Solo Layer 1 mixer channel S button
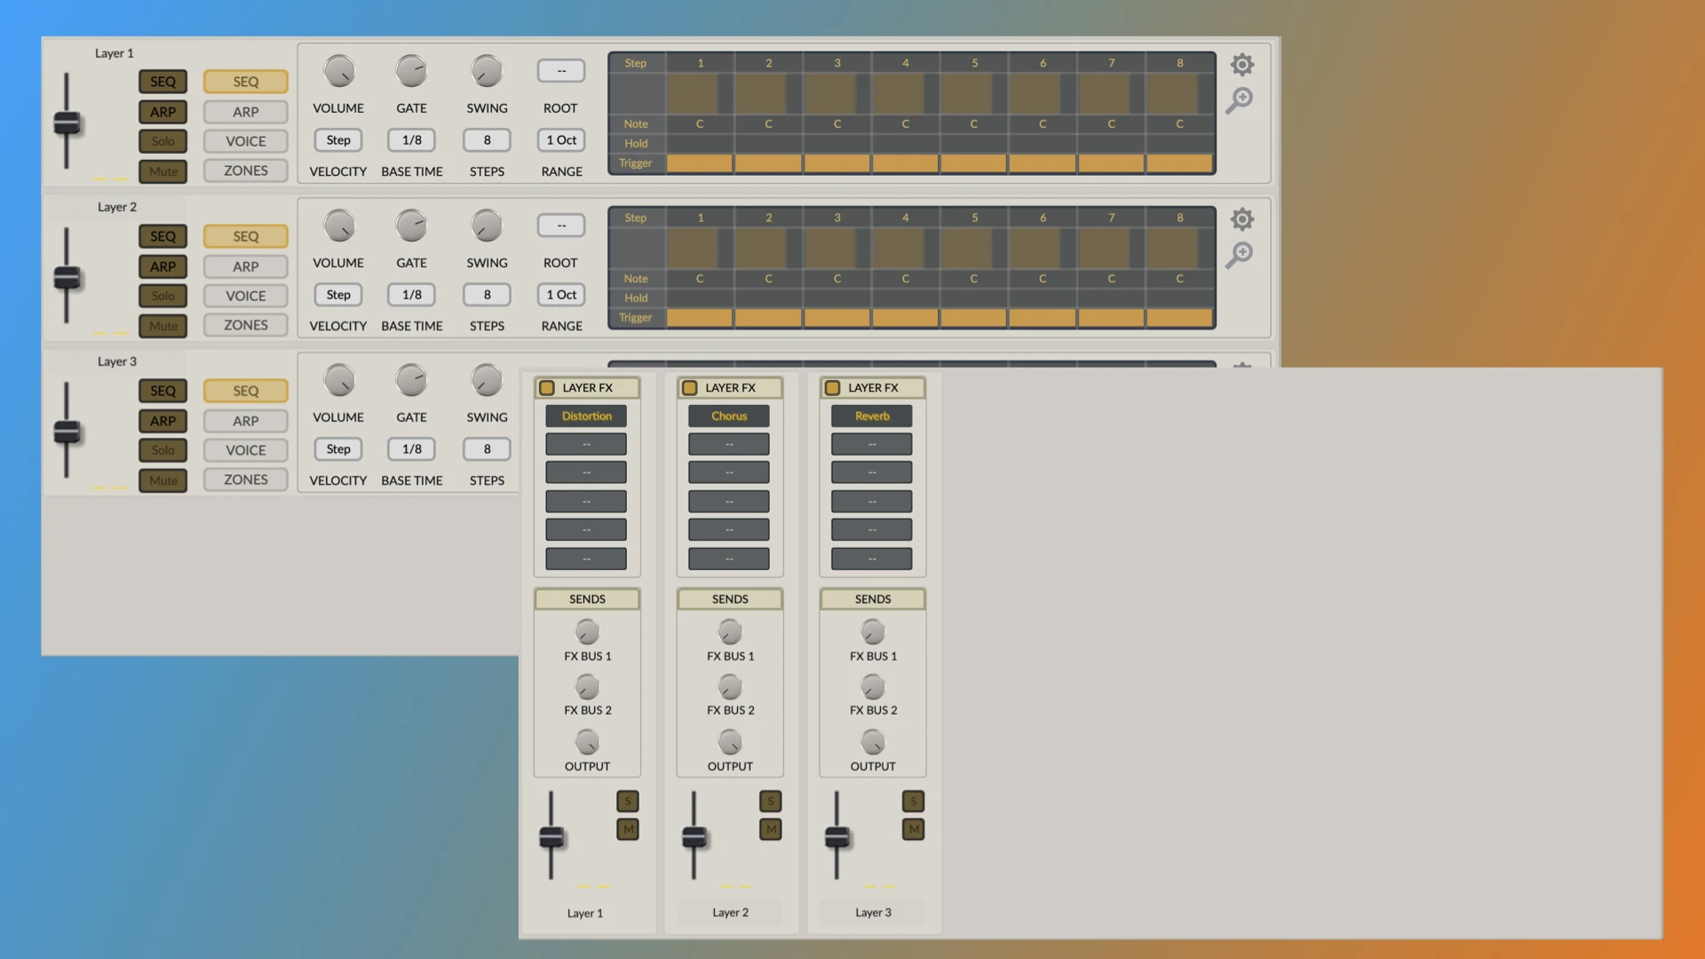1705x959 pixels. pos(627,801)
